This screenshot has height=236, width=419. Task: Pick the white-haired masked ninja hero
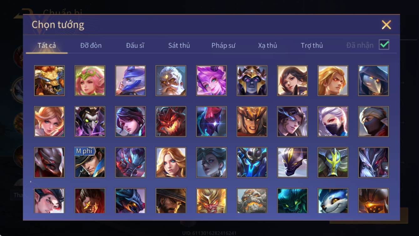point(333,121)
